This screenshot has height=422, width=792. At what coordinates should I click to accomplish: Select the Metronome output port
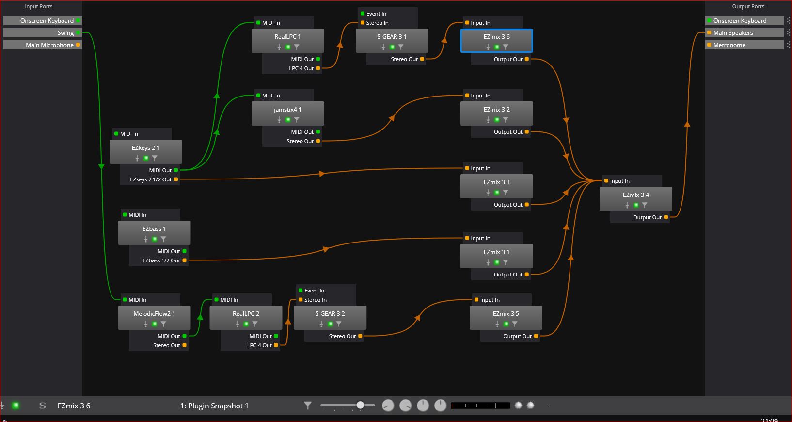tap(744, 45)
